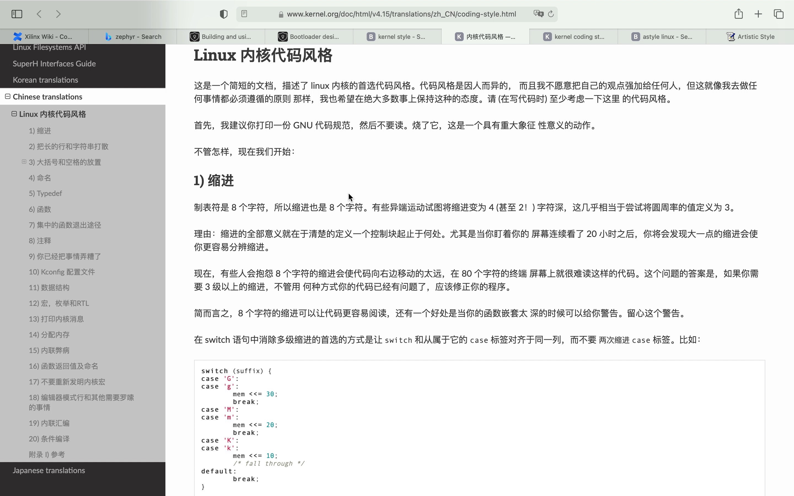Image resolution: width=794 pixels, height=496 pixels.
Task: Toggle the Safari sidebar icon
Action: click(17, 14)
